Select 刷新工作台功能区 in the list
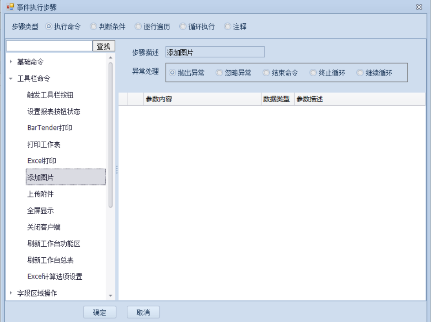Screen dimensions: 431x322 [53, 244]
